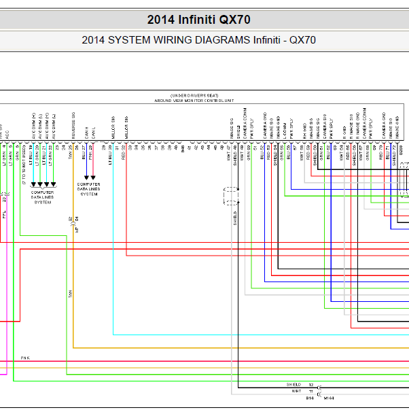Click the 'GRN 55' wire label
409x410 pixels.
pyautogui.click(x=281, y=153)
